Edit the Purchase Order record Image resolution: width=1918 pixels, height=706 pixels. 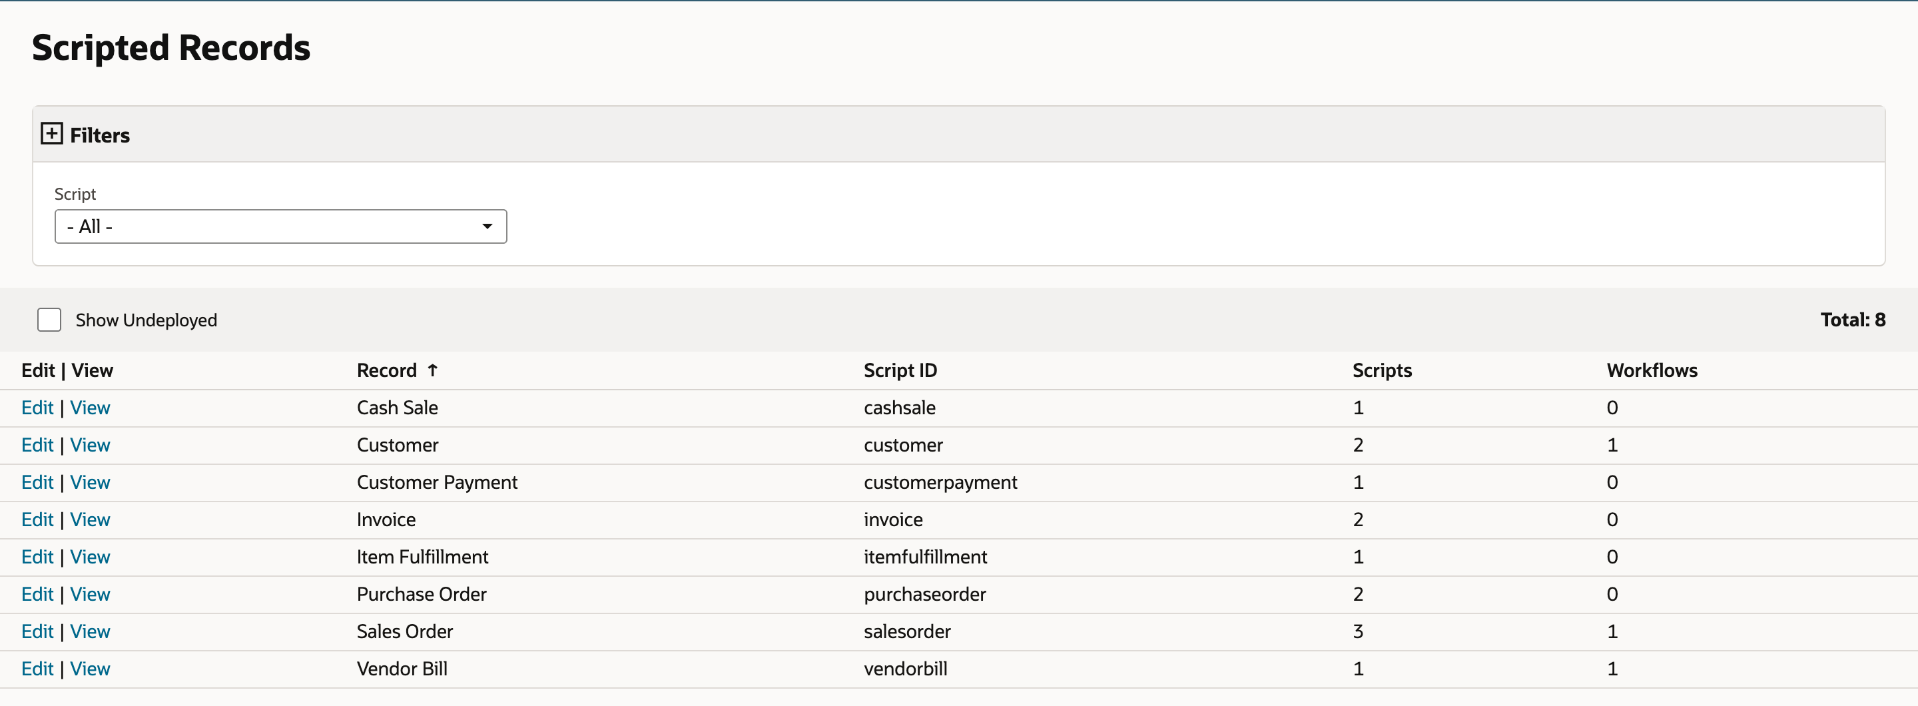coord(37,594)
